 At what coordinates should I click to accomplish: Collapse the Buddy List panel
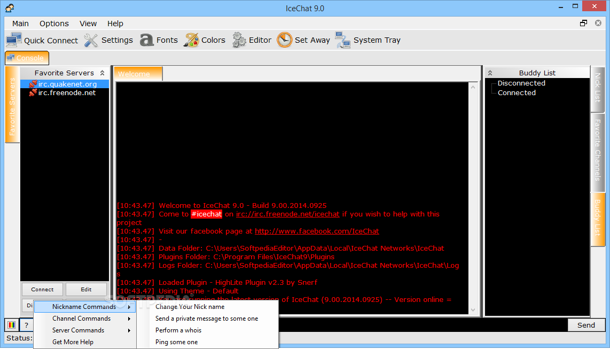[x=490, y=73]
